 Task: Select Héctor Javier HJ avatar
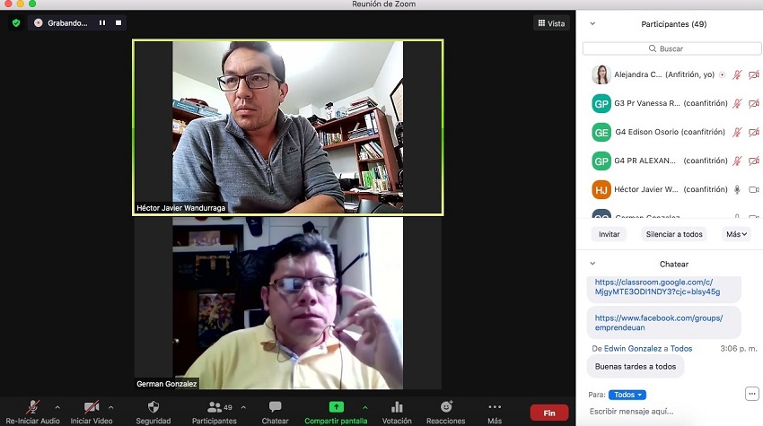pyautogui.click(x=601, y=189)
